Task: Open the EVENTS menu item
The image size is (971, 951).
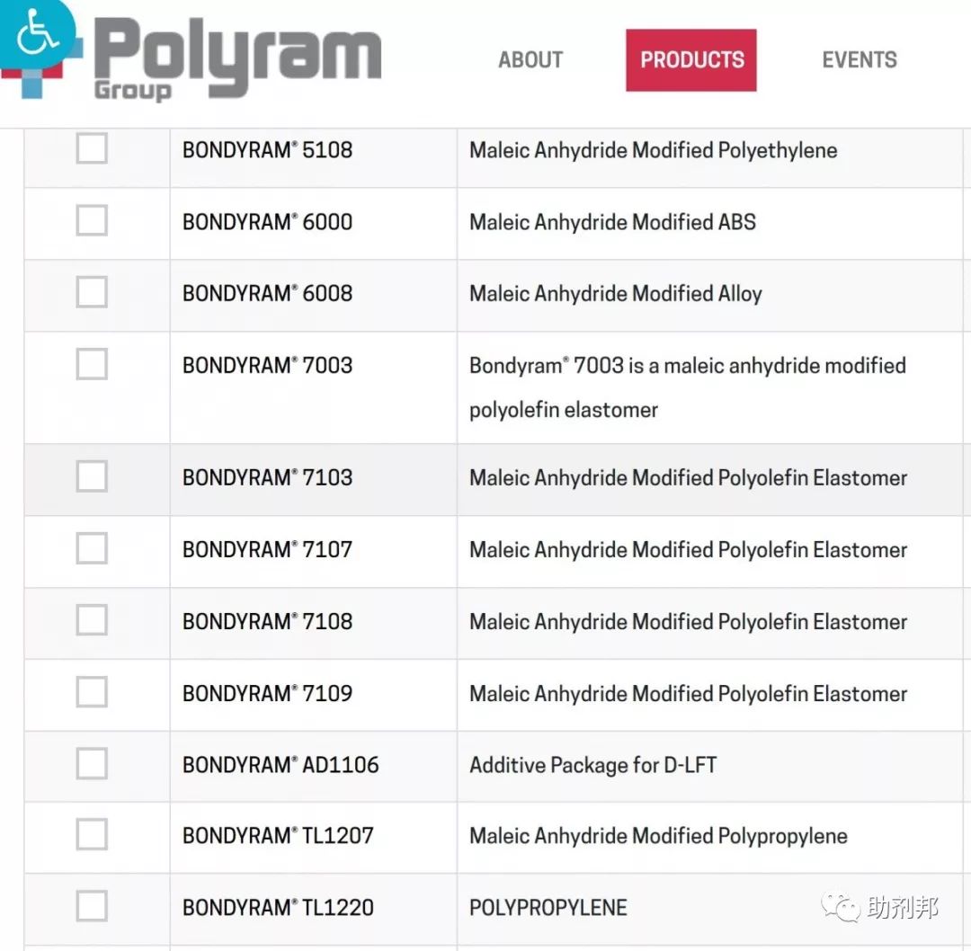Action: (x=860, y=60)
